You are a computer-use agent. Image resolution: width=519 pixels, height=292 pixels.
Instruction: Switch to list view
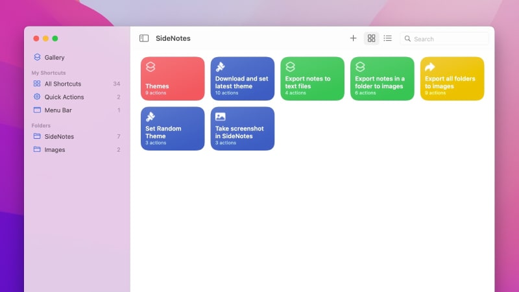(x=387, y=38)
